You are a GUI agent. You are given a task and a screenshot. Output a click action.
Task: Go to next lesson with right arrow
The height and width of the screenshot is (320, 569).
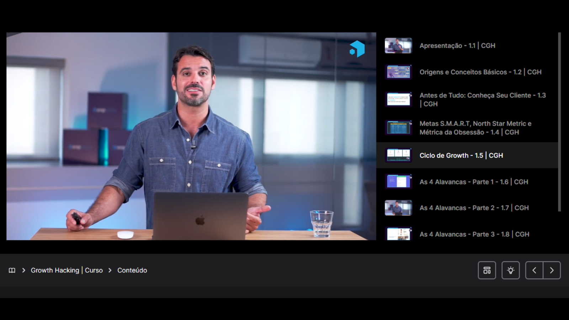click(x=552, y=270)
